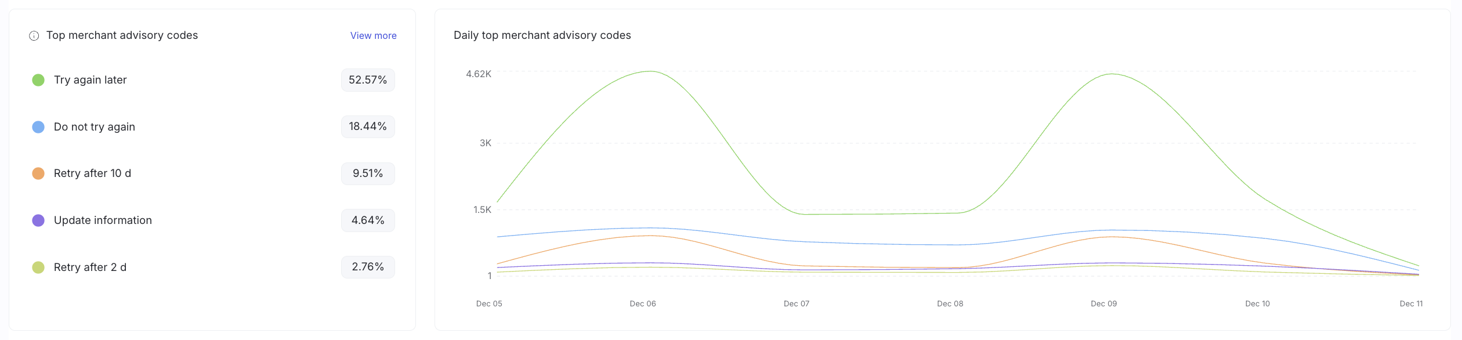Click the Dec 09 axis label
Viewport: 1462px width, 340px height.
point(1103,303)
